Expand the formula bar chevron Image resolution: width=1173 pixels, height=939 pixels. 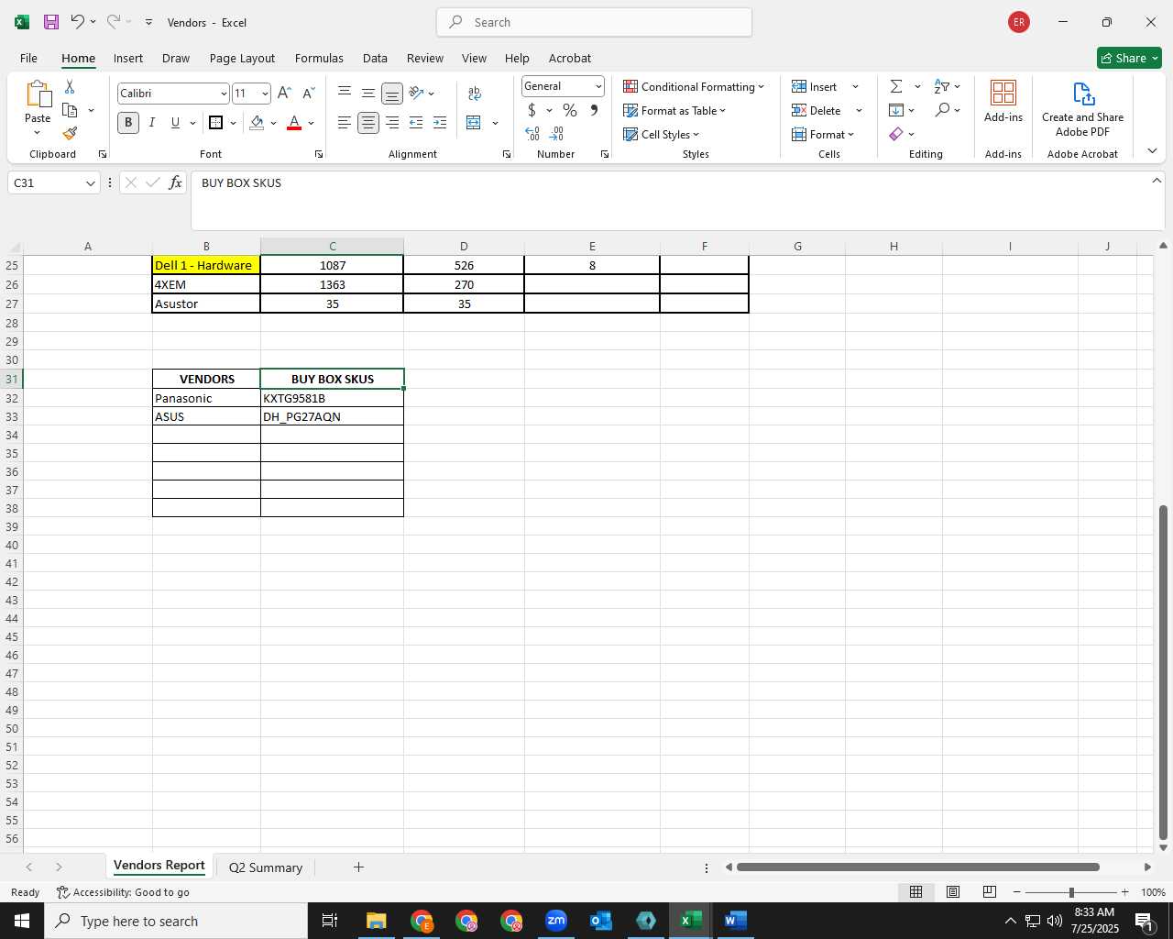coord(1157,181)
